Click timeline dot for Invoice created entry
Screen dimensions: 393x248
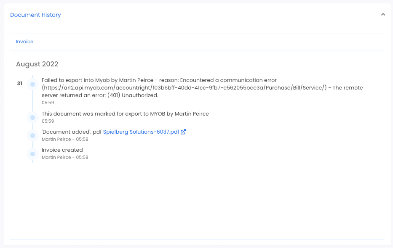pyautogui.click(x=32, y=154)
